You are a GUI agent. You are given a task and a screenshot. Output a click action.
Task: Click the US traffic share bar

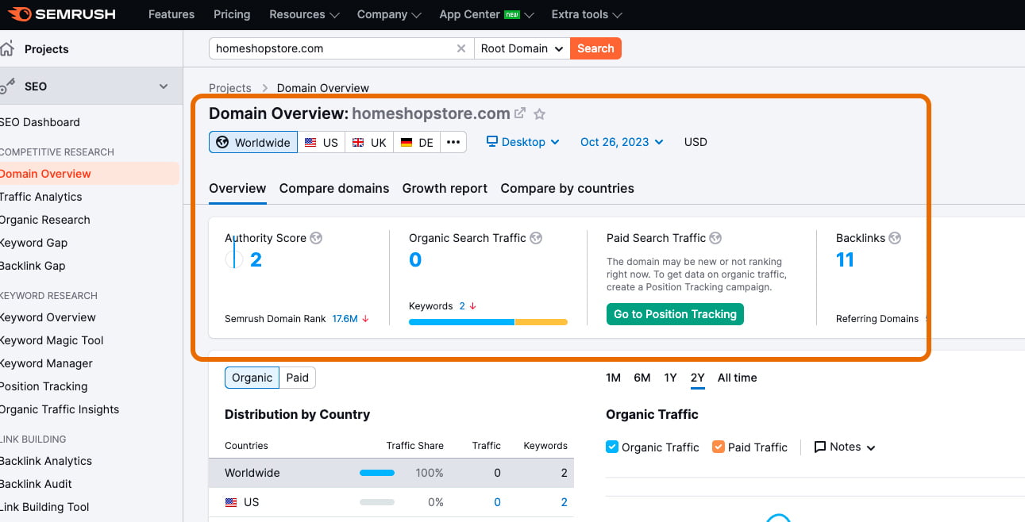click(377, 502)
